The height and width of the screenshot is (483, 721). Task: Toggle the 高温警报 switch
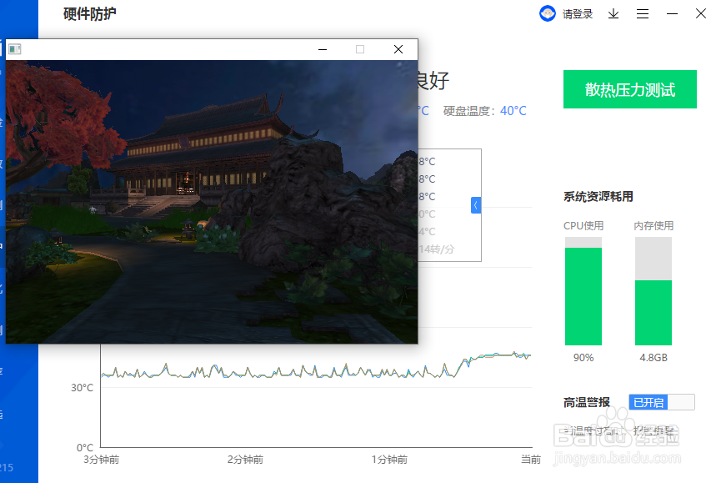(x=662, y=402)
